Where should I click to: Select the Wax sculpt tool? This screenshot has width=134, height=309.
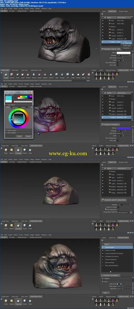pyautogui.click(x=57, y=76)
